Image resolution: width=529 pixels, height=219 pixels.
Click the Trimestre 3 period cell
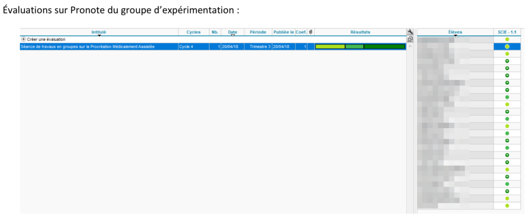point(258,46)
